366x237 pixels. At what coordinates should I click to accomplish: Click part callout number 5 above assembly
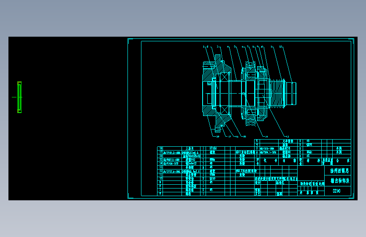(235, 47)
